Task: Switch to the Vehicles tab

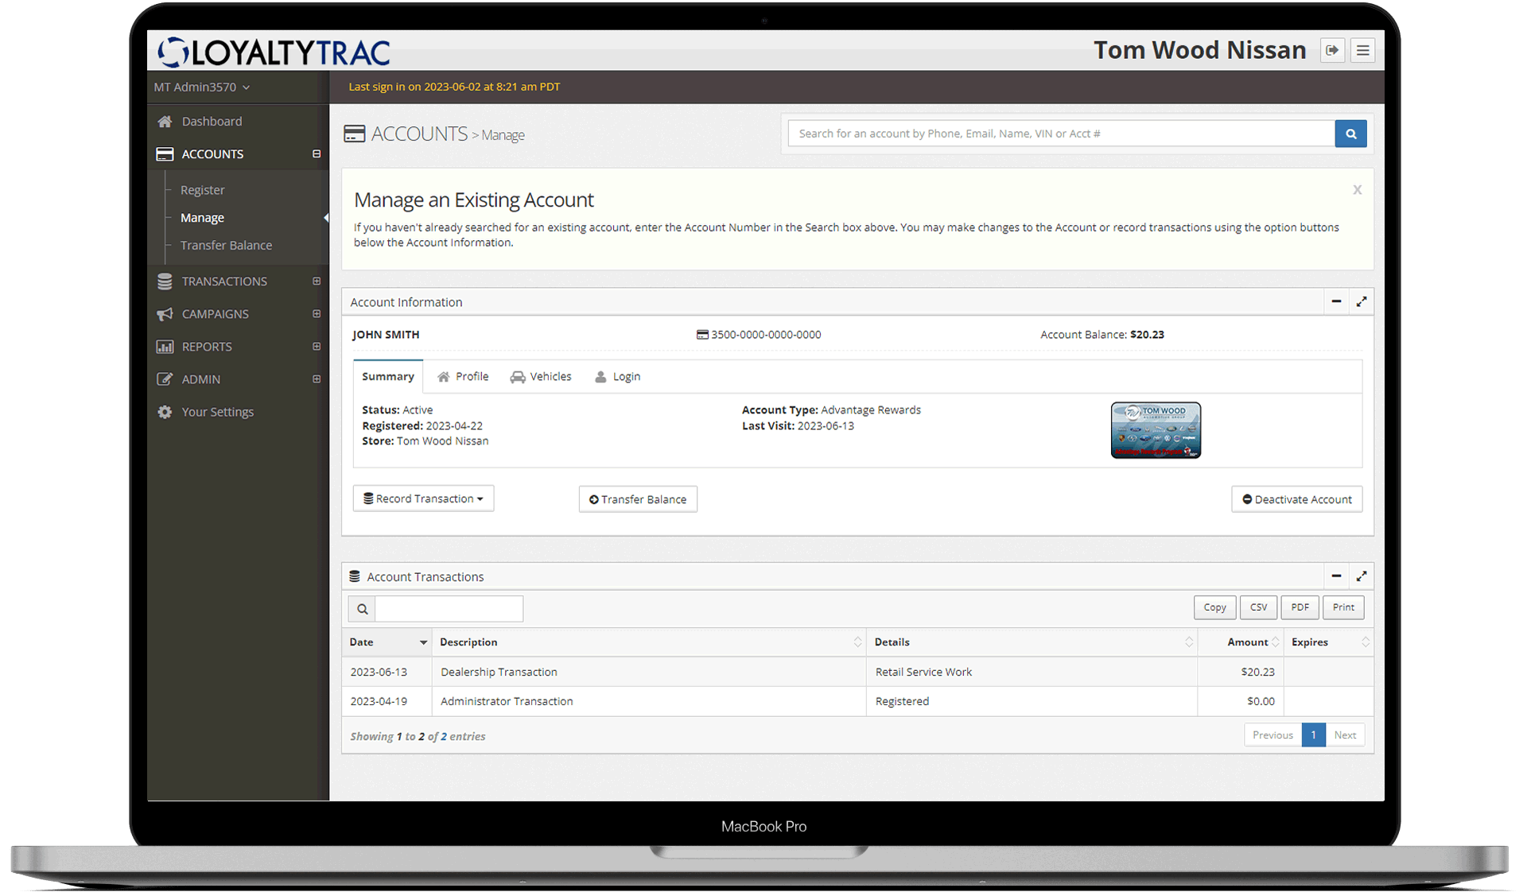Action: (x=541, y=377)
